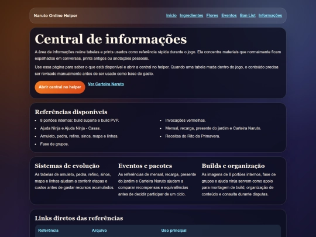Screen dimensions: 316x237
Task: Click the Links diretos das referências heading
Action: tap(79, 218)
